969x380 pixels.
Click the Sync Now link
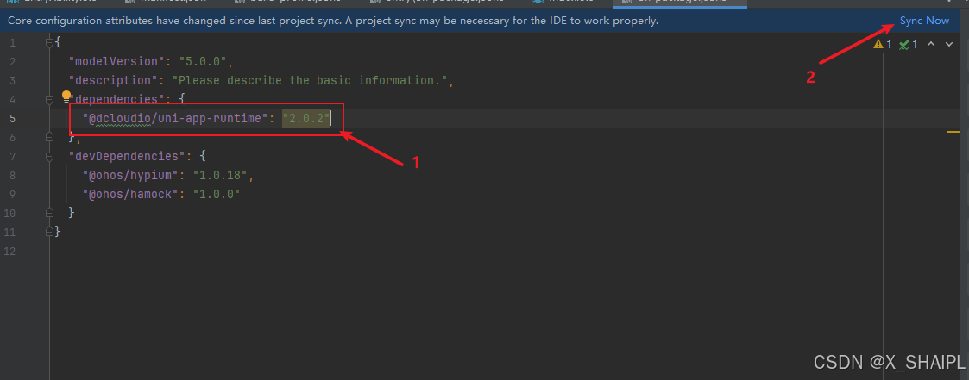(924, 21)
